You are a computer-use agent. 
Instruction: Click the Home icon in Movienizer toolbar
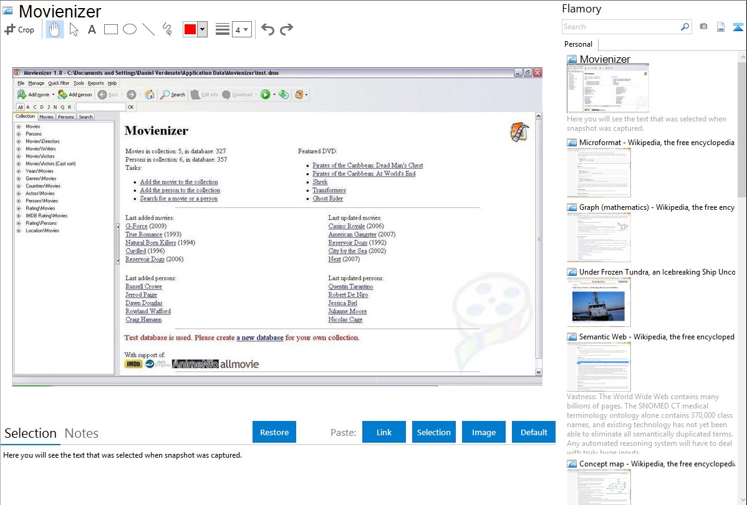point(150,94)
